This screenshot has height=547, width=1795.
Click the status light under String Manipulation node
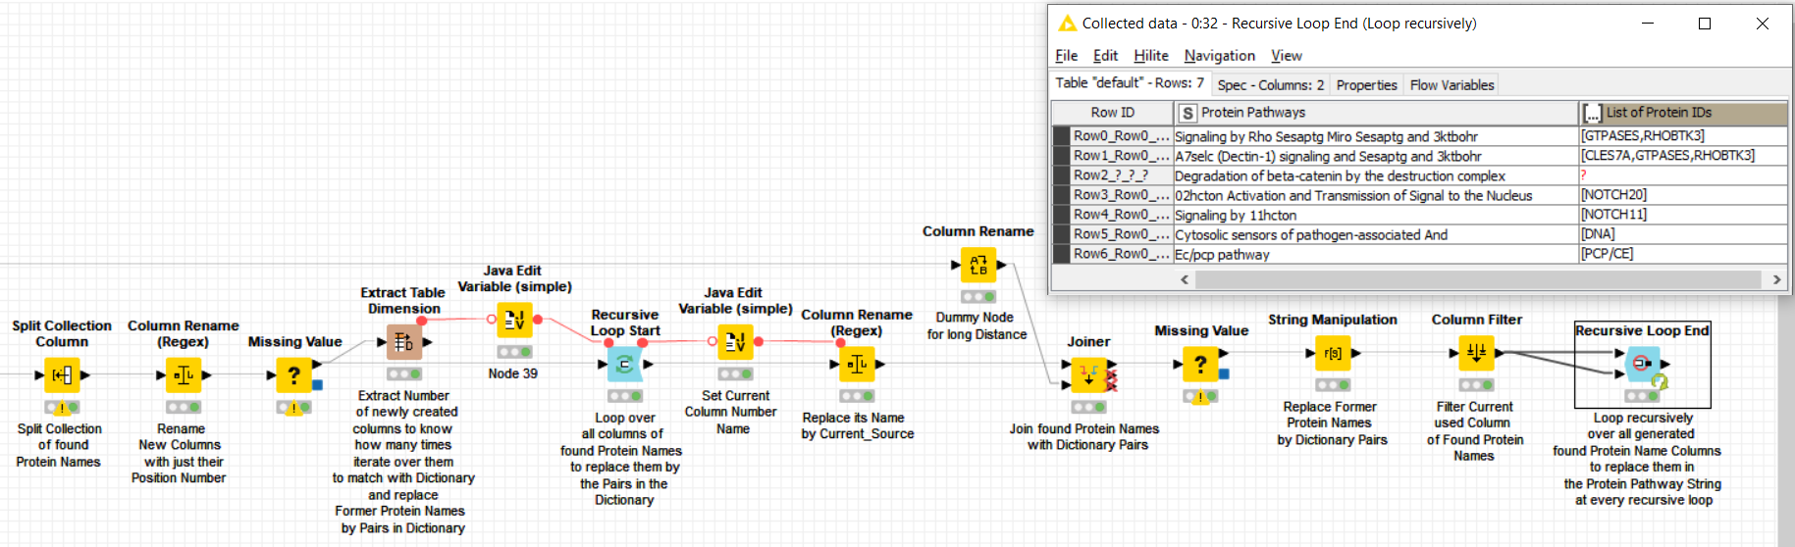(1333, 385)
